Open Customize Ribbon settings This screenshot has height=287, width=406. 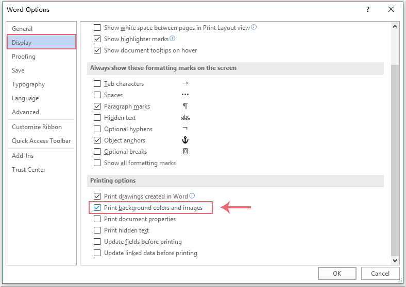37,127
